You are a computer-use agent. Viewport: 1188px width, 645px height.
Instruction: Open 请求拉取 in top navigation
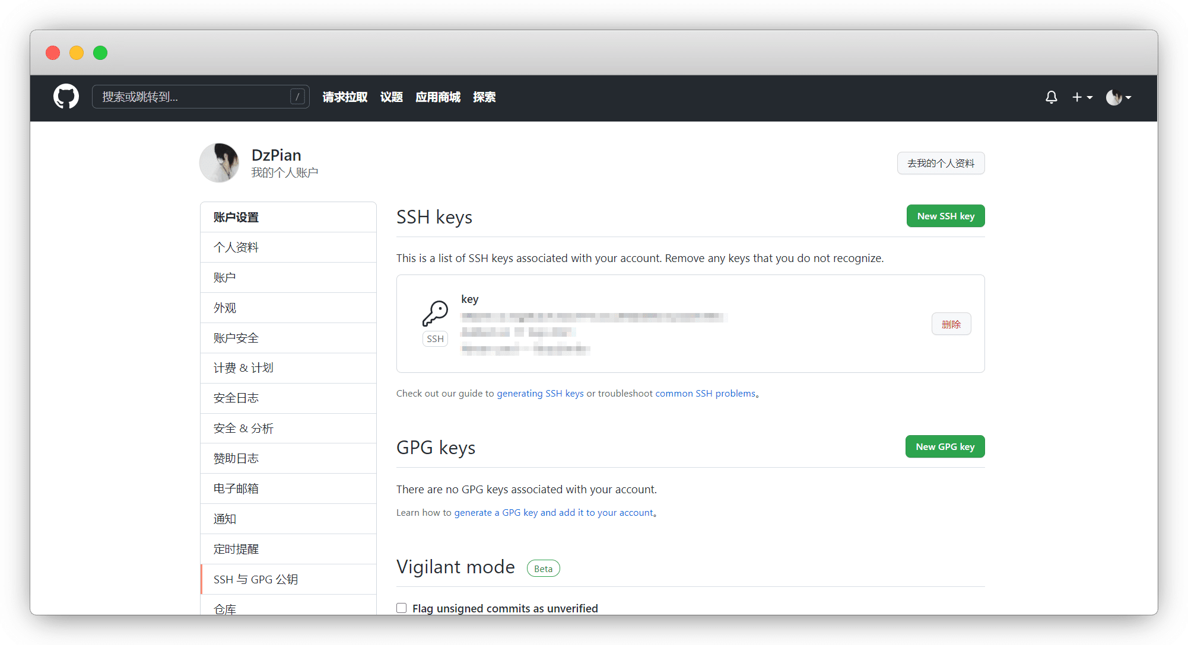345,97
